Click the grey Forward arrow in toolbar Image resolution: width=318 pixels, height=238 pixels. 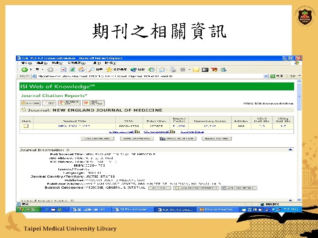[50, 70]
